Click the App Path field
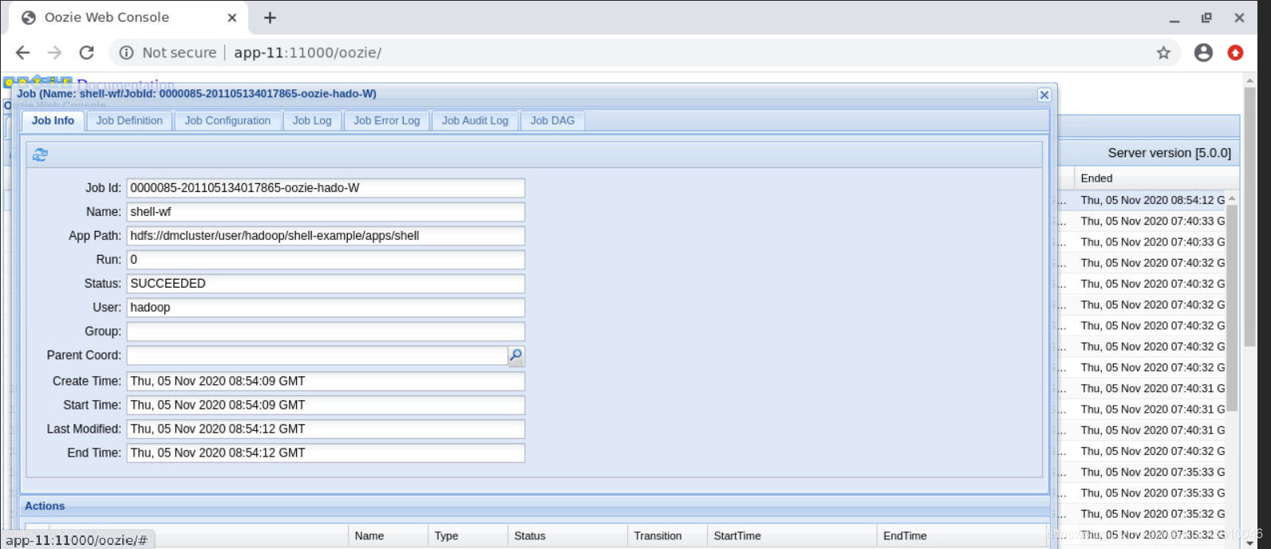 (x=326, y=236)
